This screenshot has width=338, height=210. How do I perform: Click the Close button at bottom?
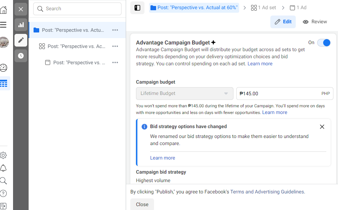[142, 204]
